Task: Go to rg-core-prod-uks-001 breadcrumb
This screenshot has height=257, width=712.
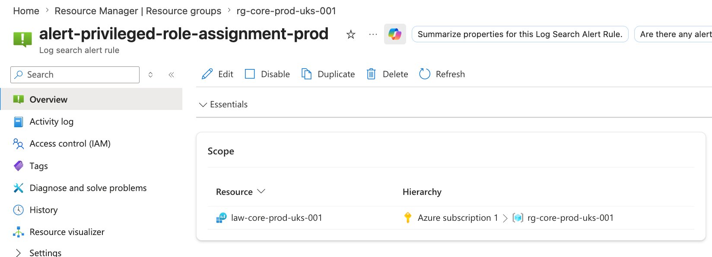Action: point(286,11)
